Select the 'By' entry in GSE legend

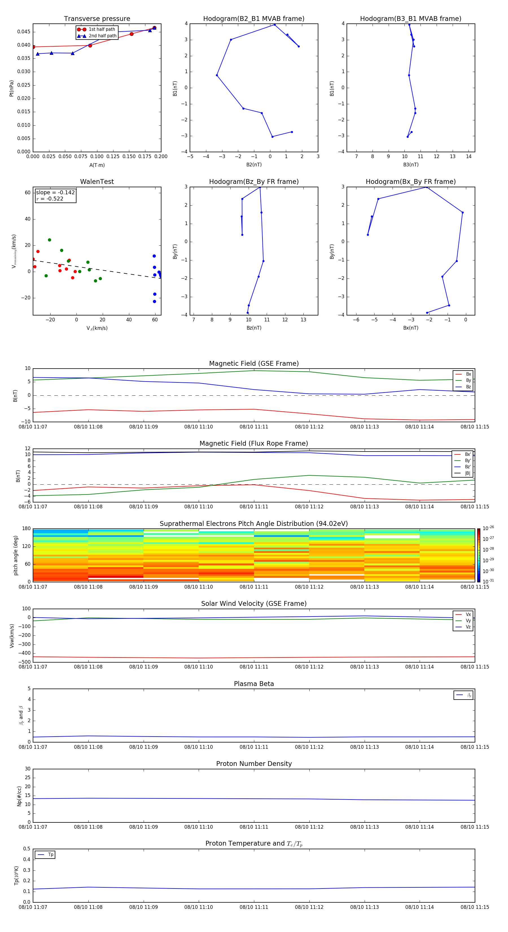463,380
